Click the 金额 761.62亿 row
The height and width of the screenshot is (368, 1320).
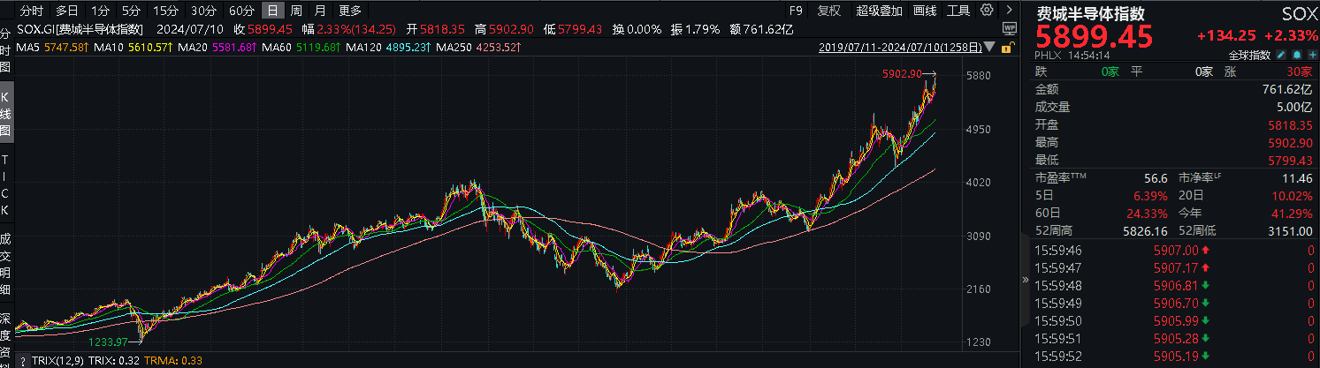click(1173, 89)
